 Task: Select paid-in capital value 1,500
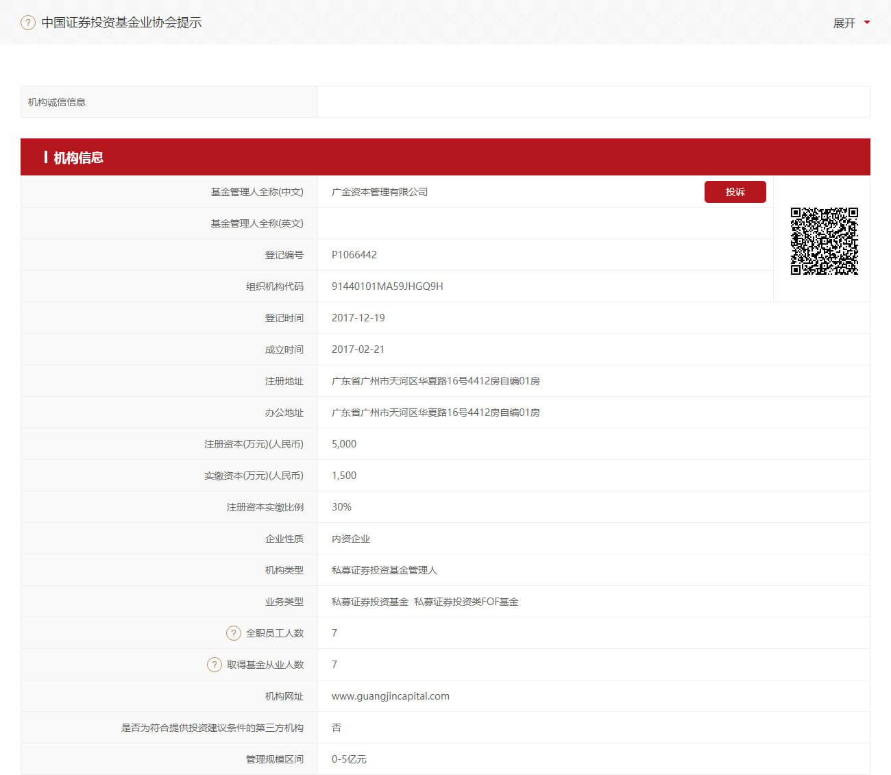point(344,476)
